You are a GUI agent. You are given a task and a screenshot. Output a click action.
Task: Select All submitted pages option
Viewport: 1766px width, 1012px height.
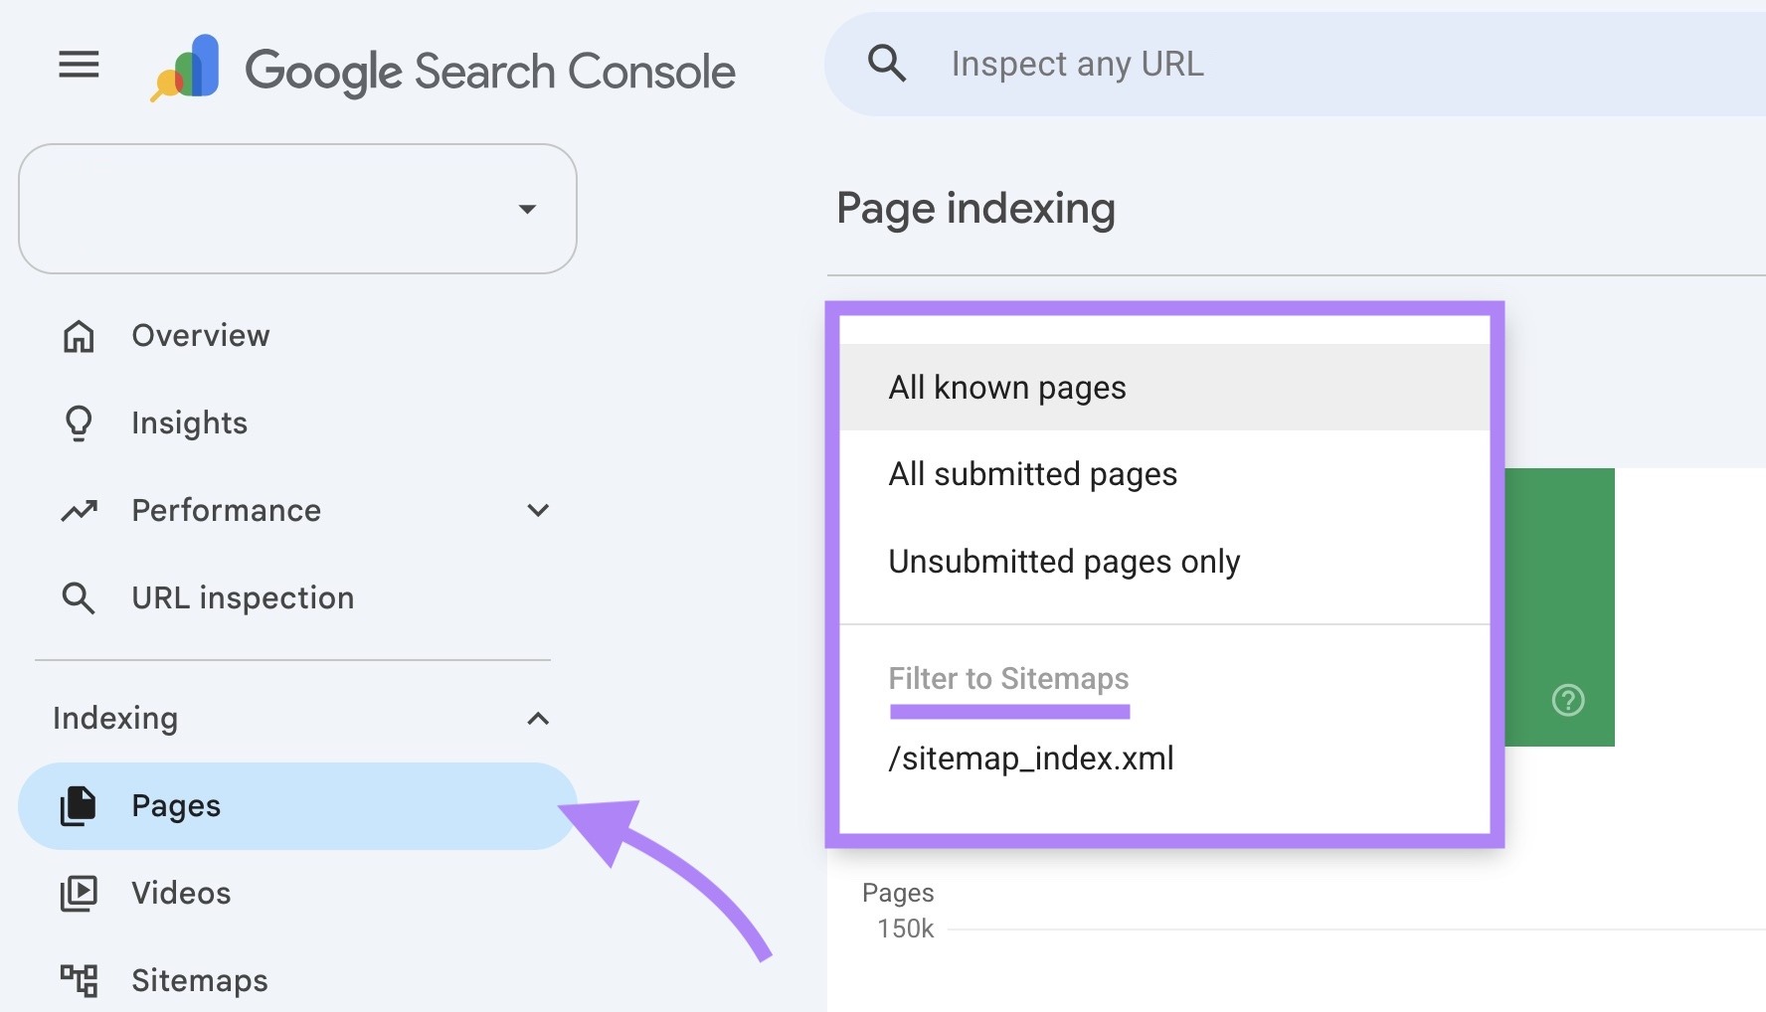1164,474
